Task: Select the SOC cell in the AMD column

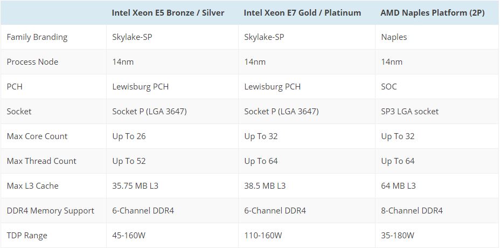Action: (x=389, y=87)
